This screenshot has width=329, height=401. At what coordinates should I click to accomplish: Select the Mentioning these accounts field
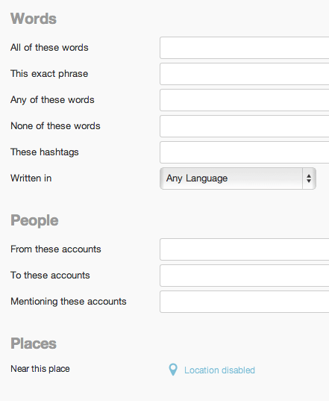coord(245,302)
